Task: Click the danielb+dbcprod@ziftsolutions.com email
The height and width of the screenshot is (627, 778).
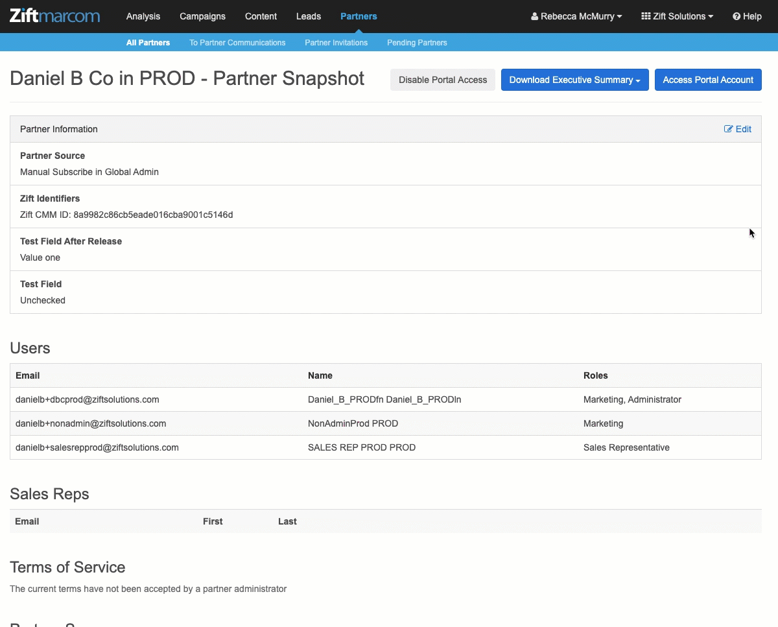Action: tap(88, 399)
